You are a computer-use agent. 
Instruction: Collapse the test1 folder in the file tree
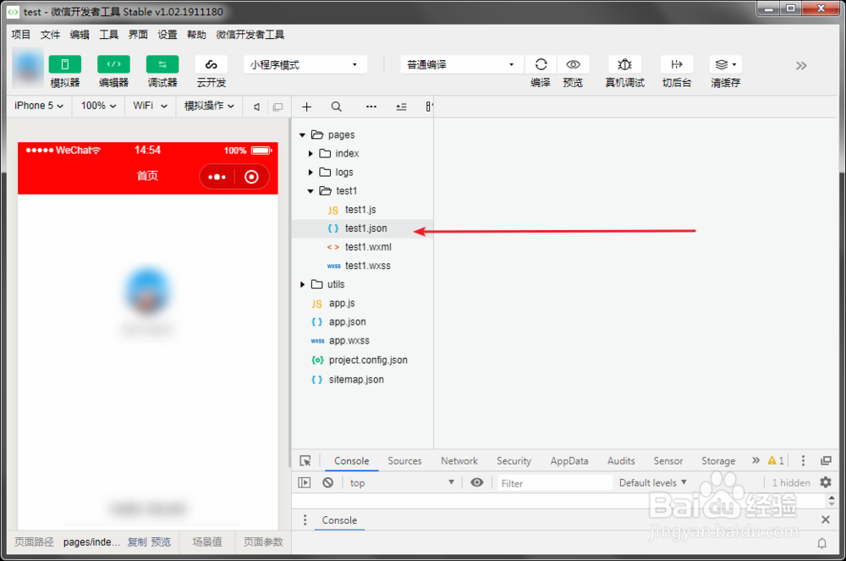[x=310, y=190]
